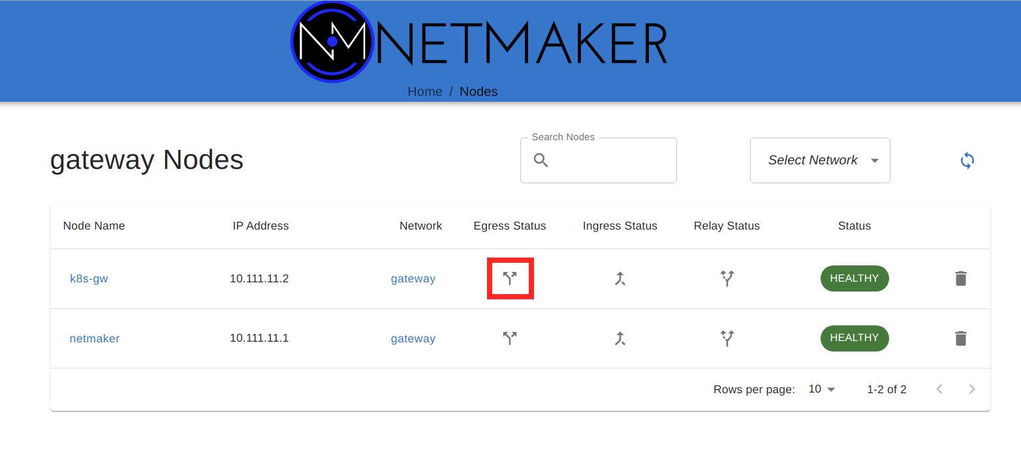Click the egress gateway icon for k8s-gw

[510, 278]
